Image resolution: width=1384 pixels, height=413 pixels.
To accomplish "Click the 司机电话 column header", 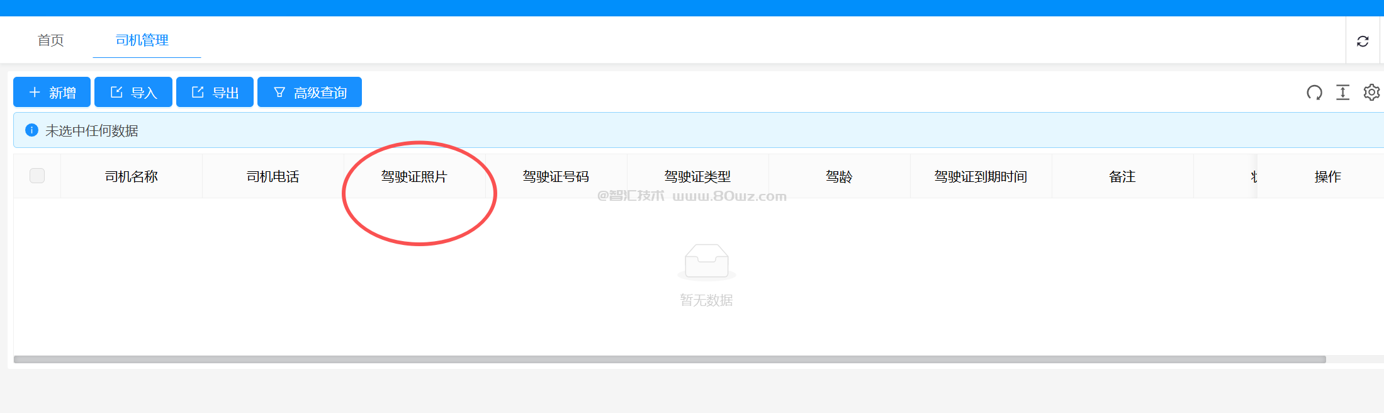I will coord(273,177).
